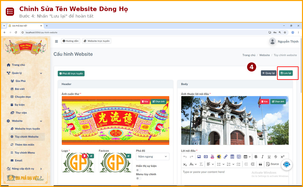Image resolution: width=303 pixels, height=187 pixels.
Task: Clear text formatting in editor
Action: (201, 164)
